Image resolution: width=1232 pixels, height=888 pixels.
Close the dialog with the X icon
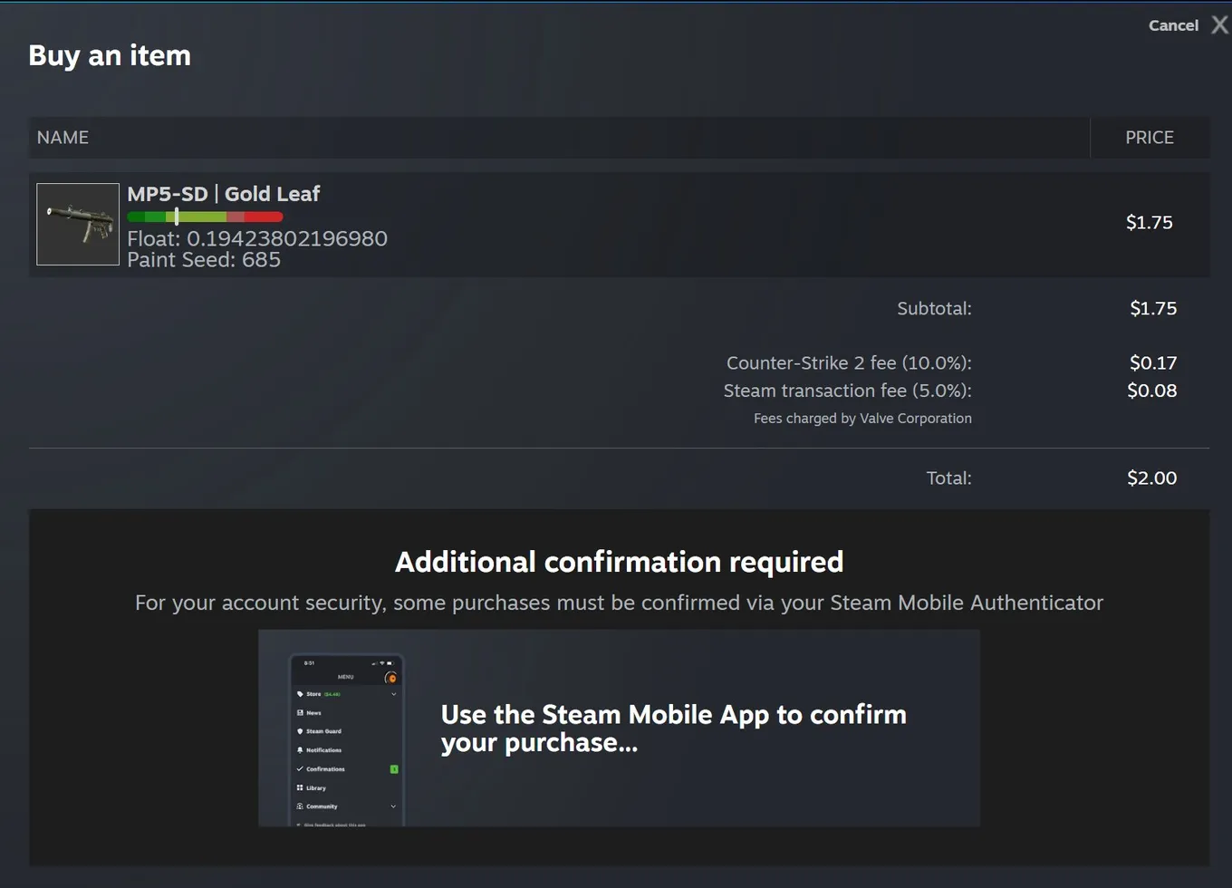(1220, 24)
